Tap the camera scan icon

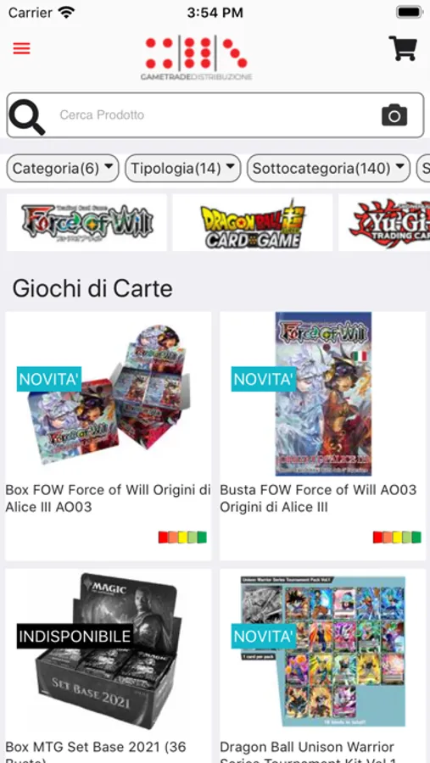tap(394, 115)
